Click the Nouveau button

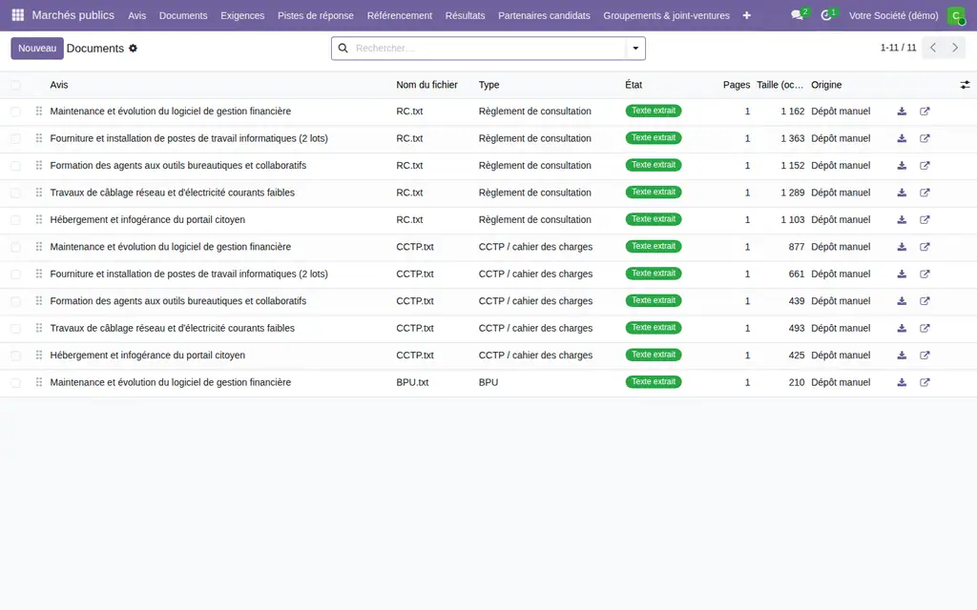37,48
